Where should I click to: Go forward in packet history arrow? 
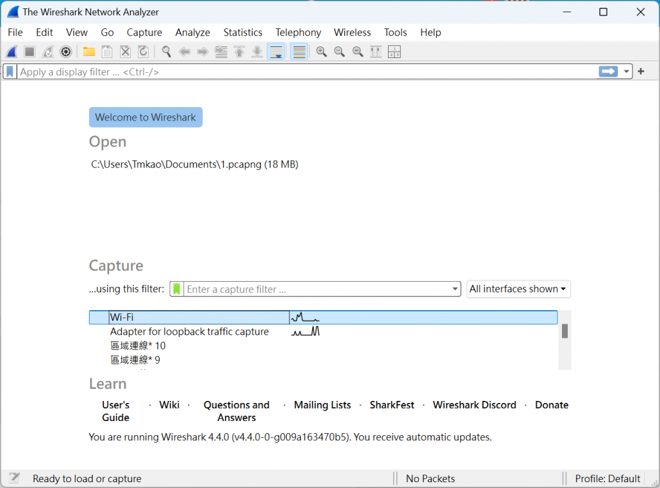(203, 52)
